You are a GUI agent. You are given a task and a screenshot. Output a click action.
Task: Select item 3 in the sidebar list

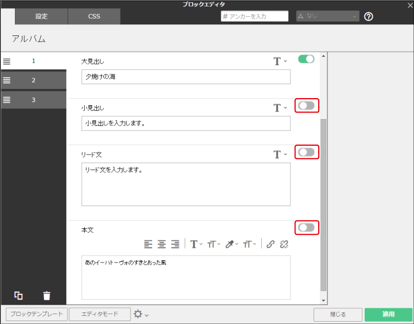coord(34,100)
